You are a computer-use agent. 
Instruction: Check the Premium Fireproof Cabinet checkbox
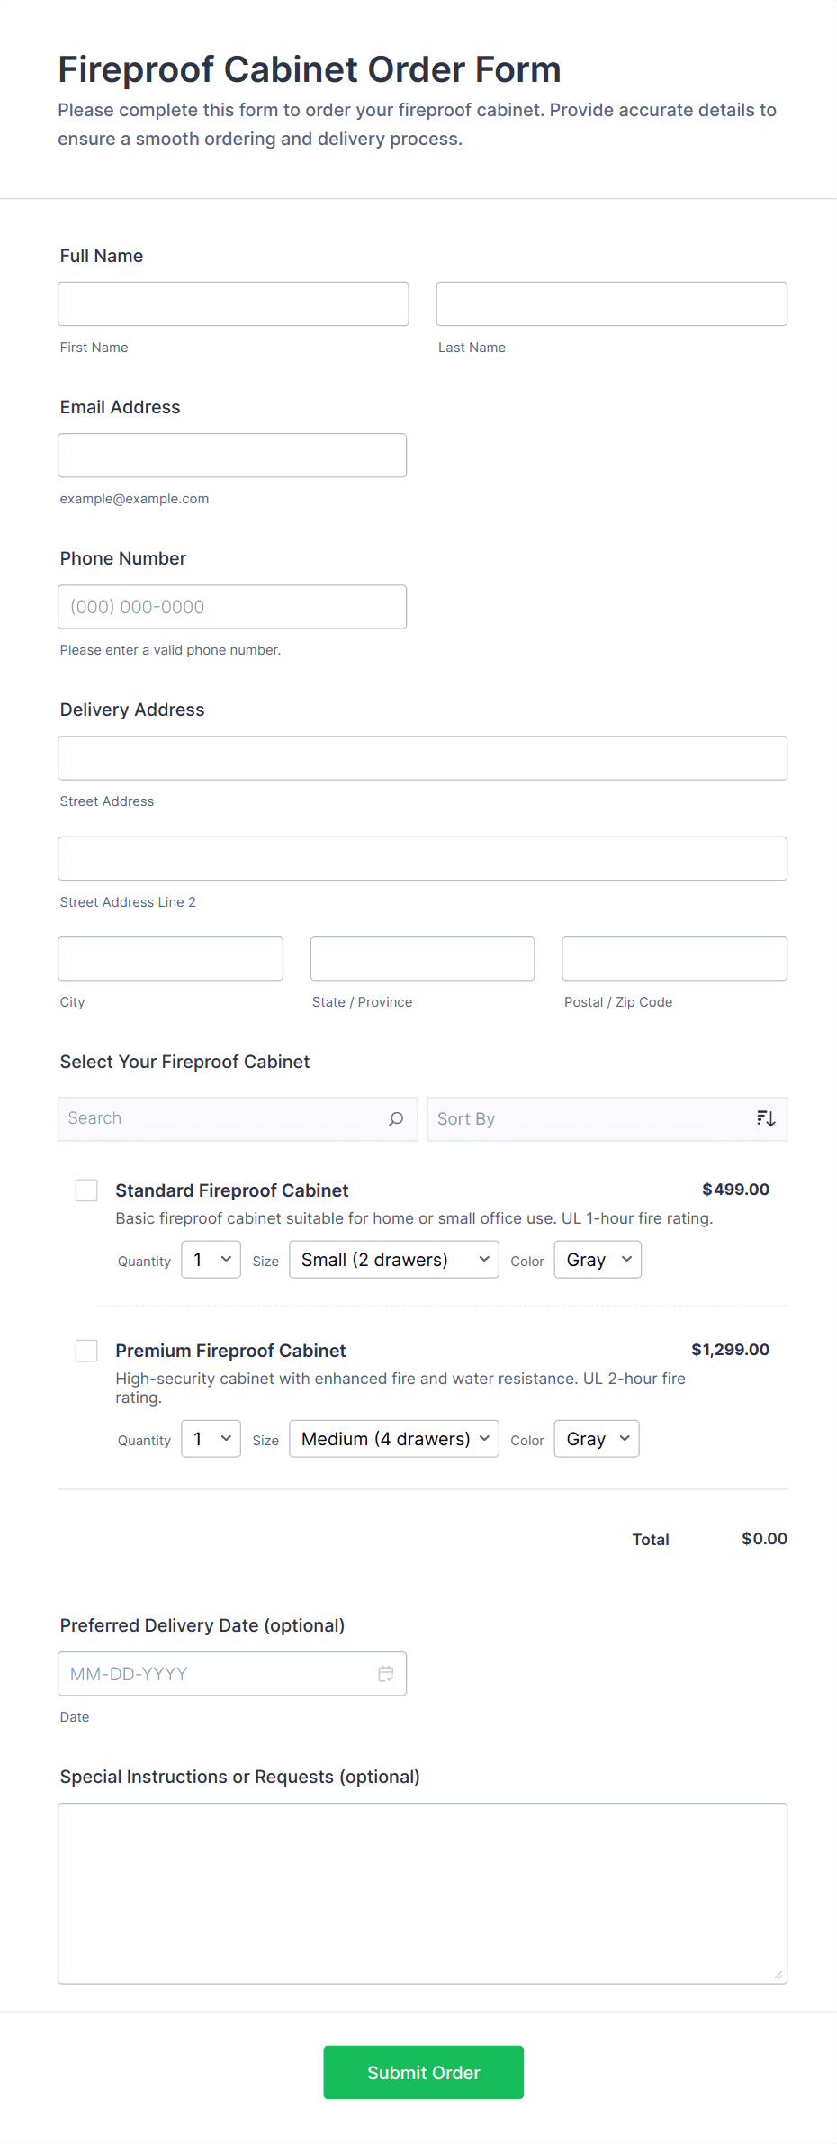pos(86,1350)
